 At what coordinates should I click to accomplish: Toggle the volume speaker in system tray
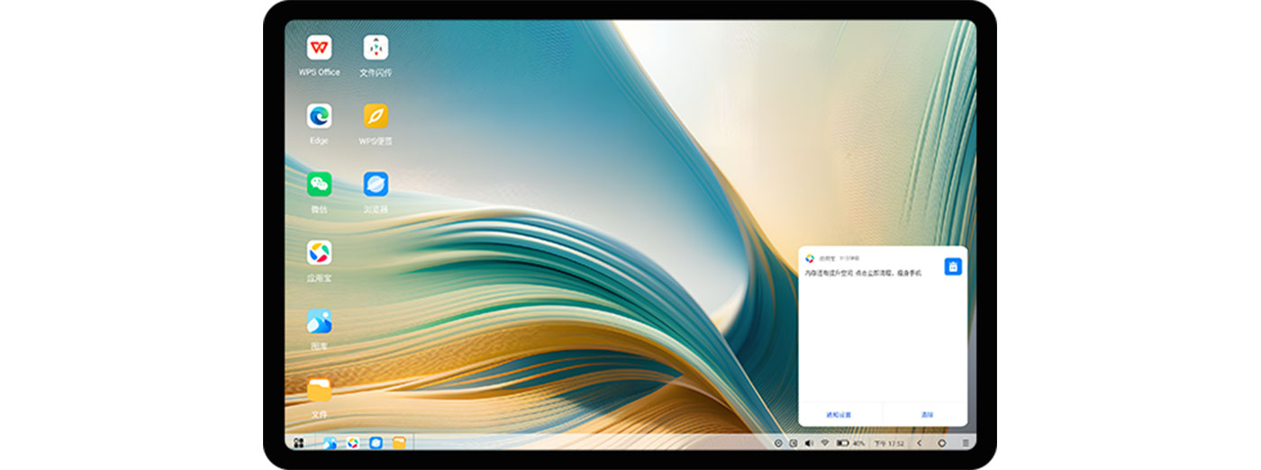pos(808,443)
